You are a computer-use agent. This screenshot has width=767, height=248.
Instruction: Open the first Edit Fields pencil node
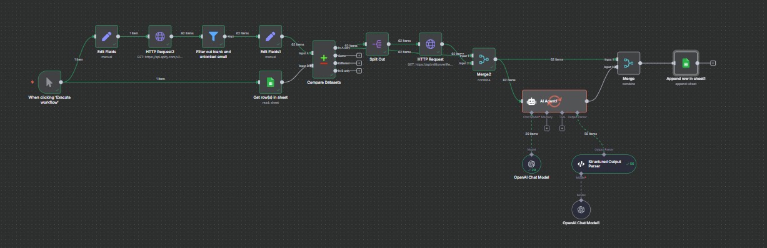click(106, 36)
